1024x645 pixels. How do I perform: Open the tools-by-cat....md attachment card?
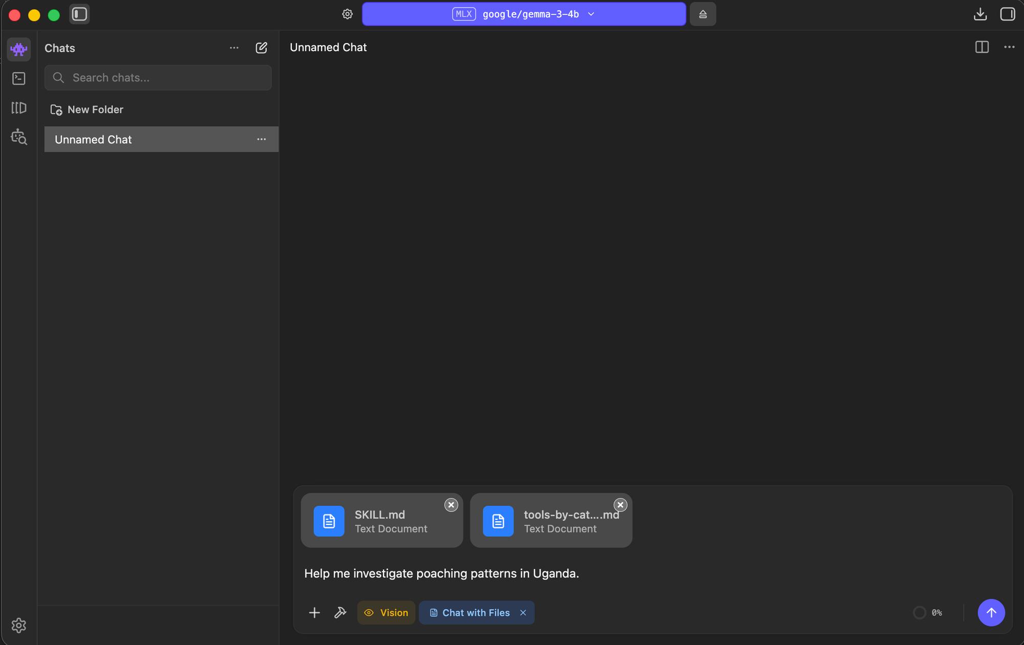tap(551, 521)
